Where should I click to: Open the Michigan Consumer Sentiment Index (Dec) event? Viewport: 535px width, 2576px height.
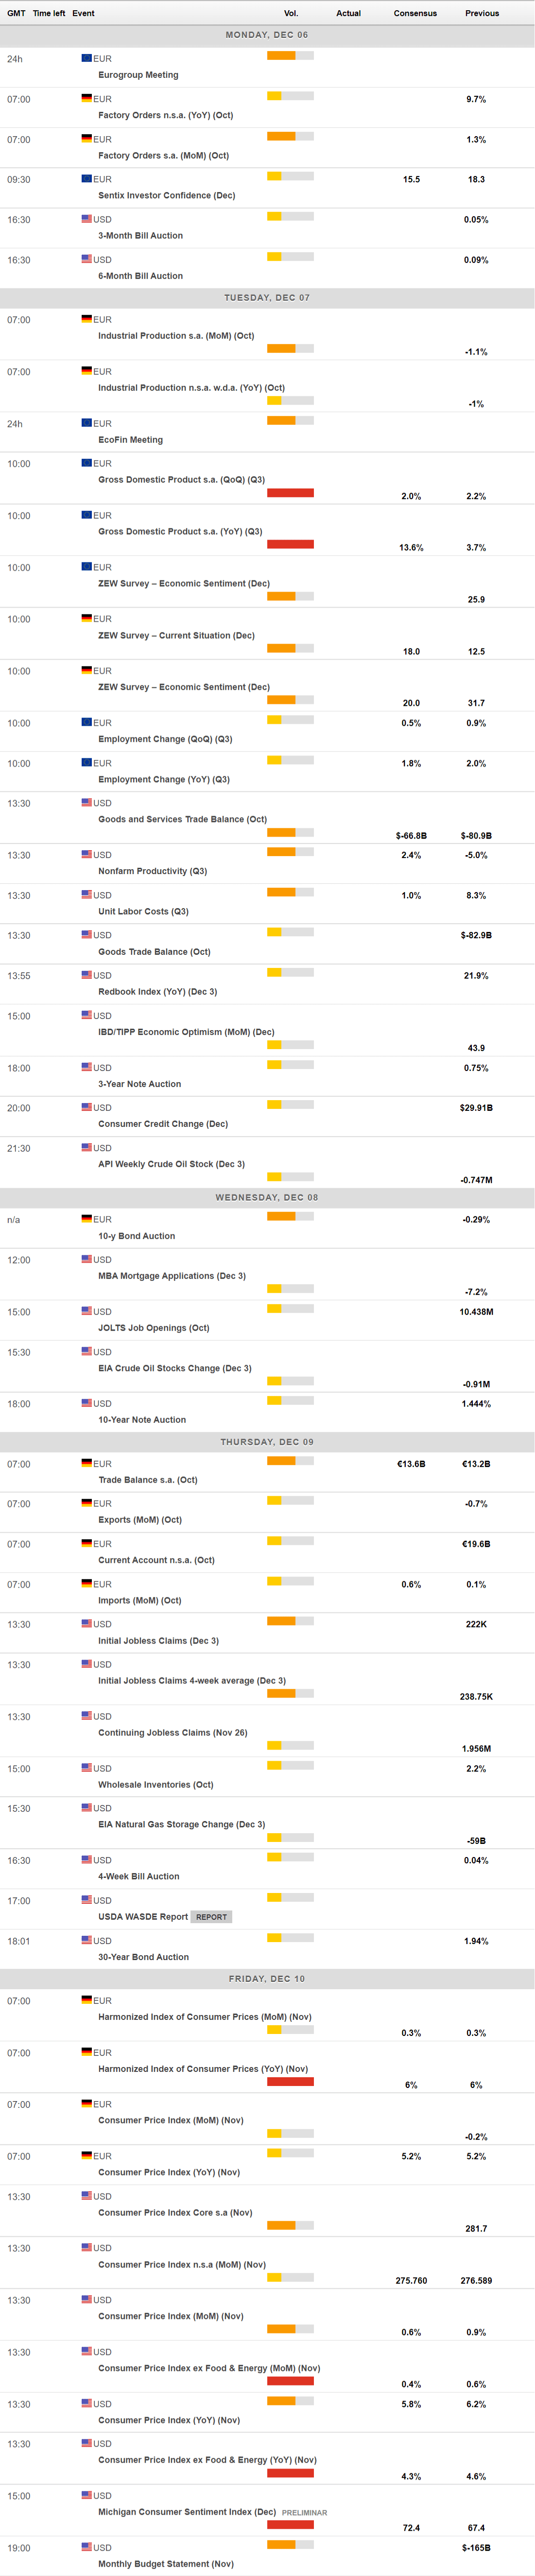tap(187, 2511)
